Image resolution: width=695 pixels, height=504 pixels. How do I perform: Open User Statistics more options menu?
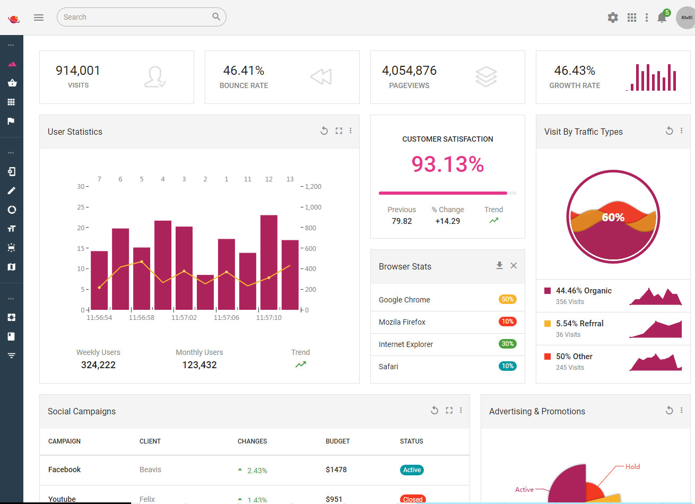pos(351,131)
